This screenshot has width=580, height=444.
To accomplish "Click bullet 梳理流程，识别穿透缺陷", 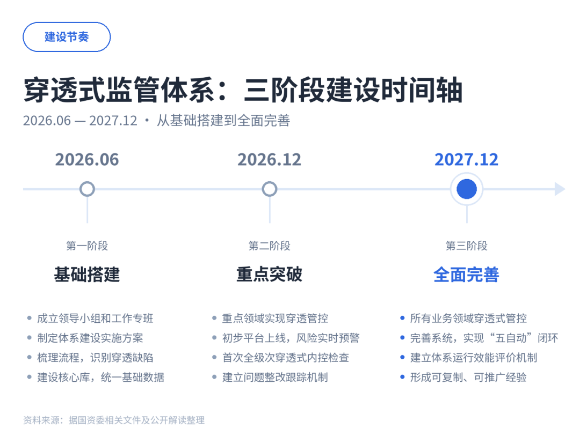I will [95, 358].
